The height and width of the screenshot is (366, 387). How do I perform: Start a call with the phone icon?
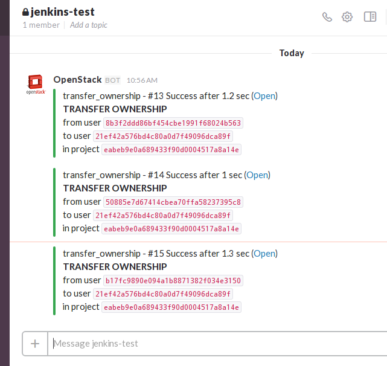[x=327, y=17]
